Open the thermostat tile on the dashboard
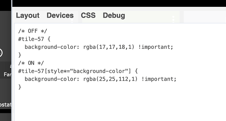Viewport: 226px width, 121px height. coord(6,105)
